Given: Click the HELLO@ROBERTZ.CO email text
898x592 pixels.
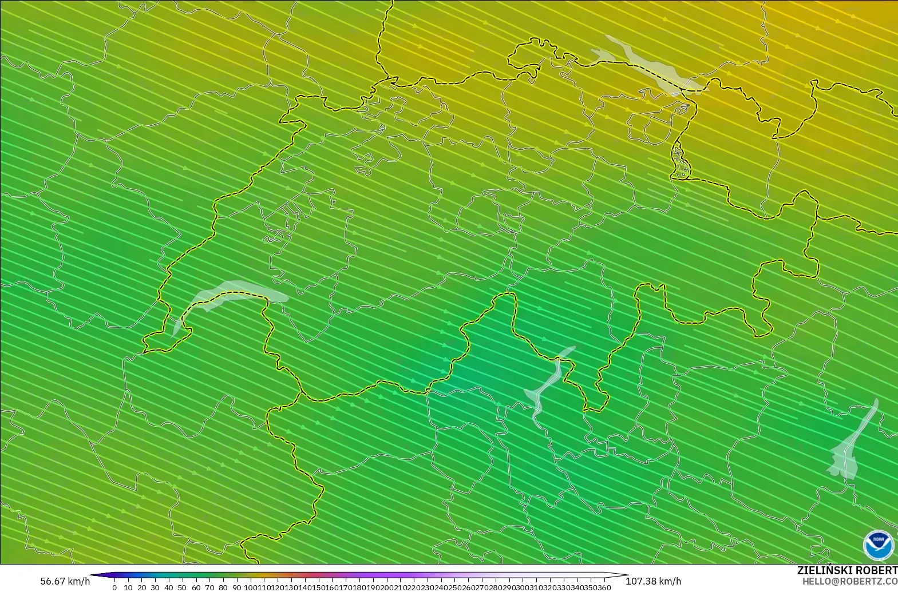Looking at the screenshot, I should click(x=850, y=582).
